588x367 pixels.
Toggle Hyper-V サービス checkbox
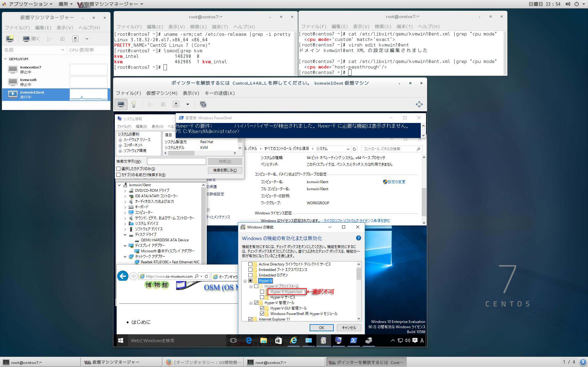262,297
